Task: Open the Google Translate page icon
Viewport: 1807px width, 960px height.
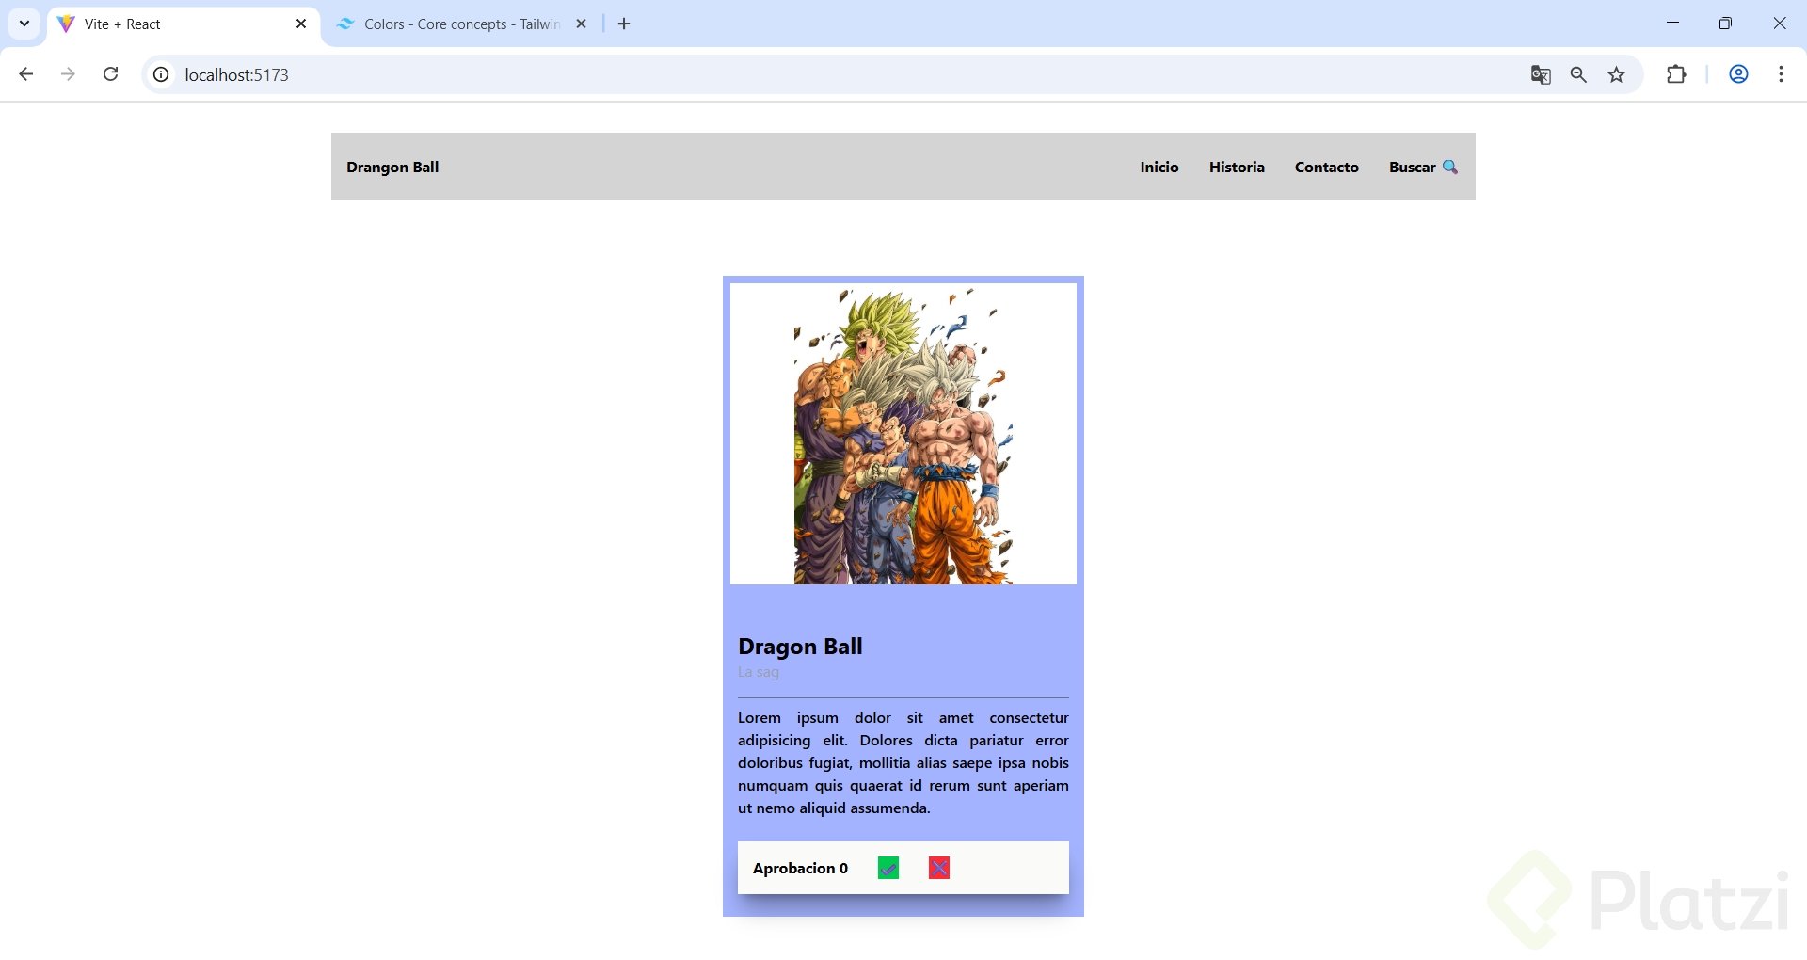Action: point(1541,74)
